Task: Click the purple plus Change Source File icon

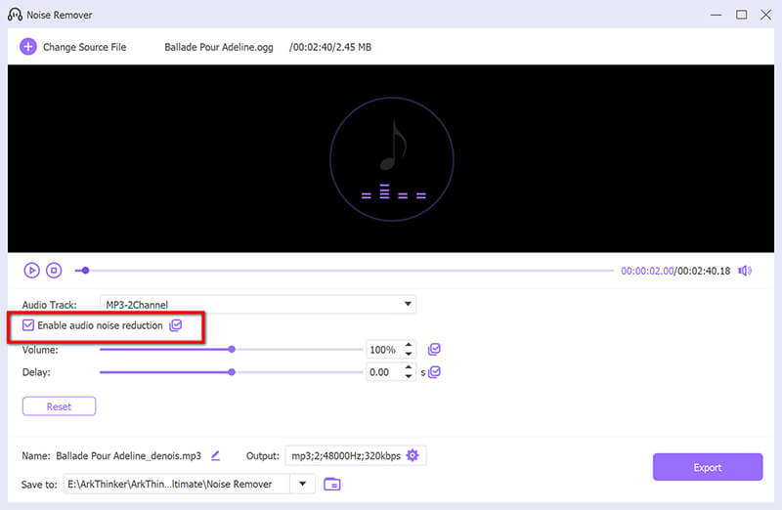Action: (28, 47)
